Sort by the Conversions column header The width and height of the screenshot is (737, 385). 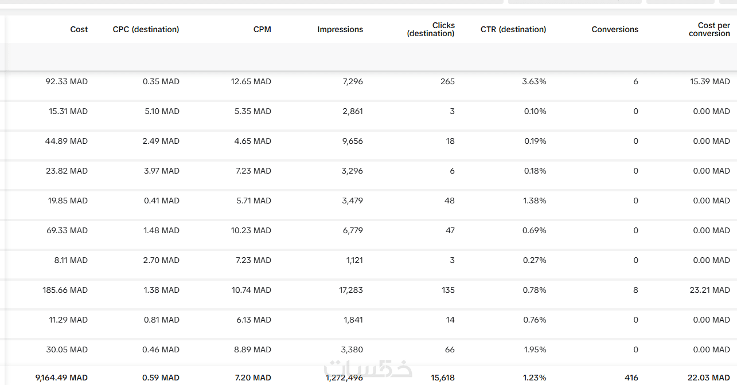point(615,29)
